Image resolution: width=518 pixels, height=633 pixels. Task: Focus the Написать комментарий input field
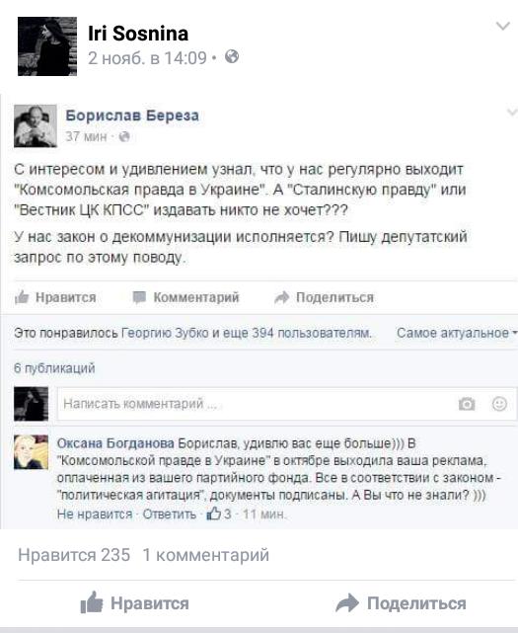click(257, 404)
